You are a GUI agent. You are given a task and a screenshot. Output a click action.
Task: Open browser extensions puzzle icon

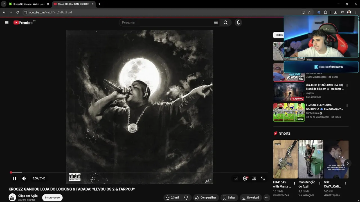(x=326, y=12)
